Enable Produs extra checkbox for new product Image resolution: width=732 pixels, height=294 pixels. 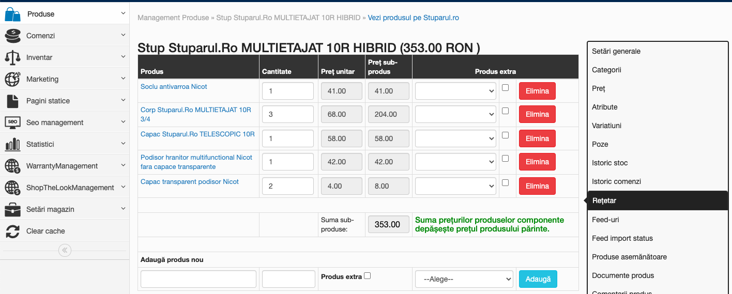[367, 276]
